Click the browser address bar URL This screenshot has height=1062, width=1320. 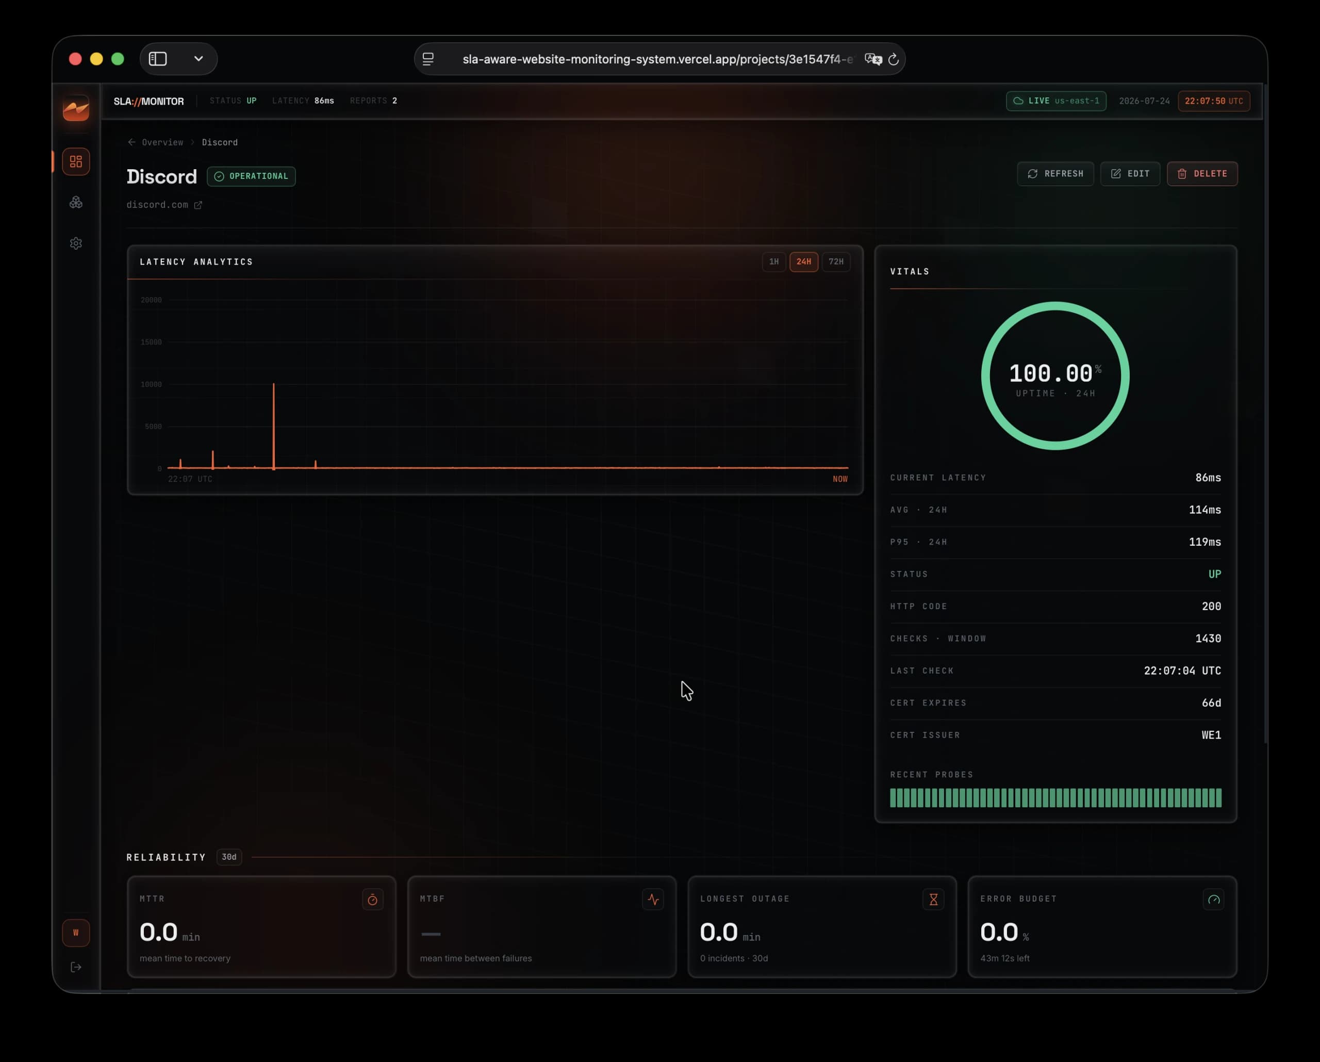pyautogui.click(x=657, y=59)
